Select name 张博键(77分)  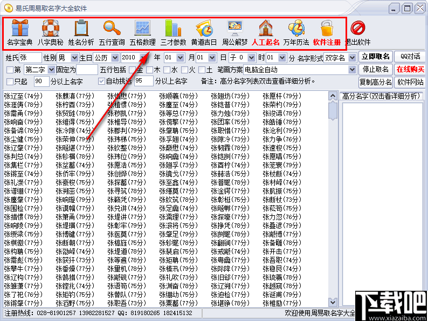tap(75, 234)
